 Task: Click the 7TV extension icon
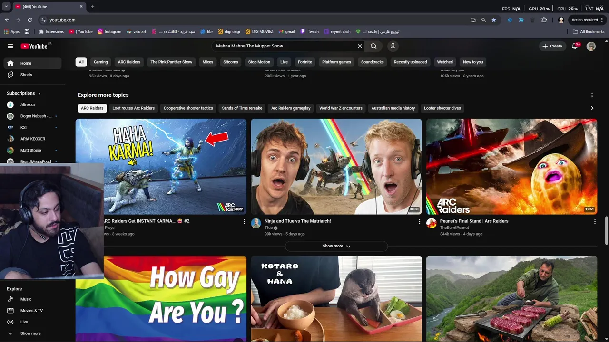click(521, 20)
